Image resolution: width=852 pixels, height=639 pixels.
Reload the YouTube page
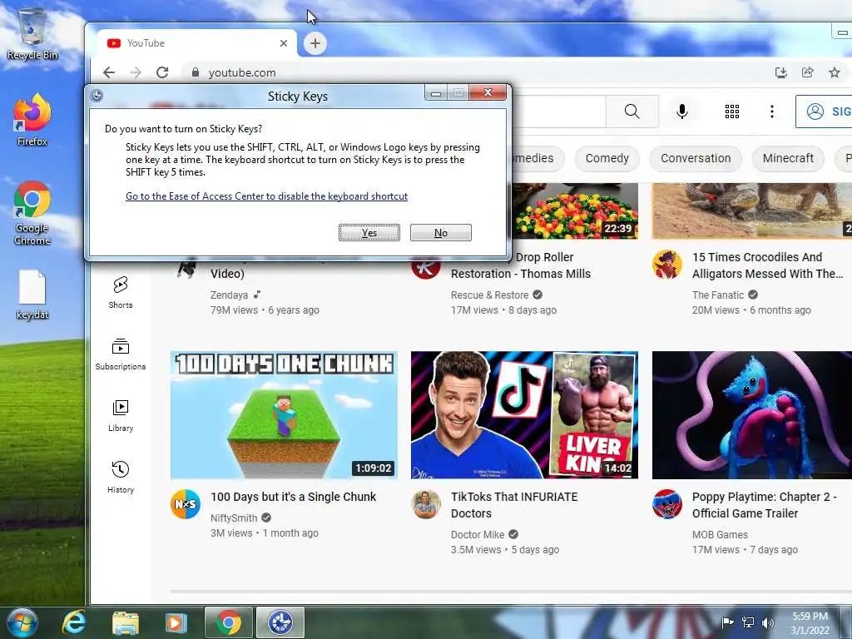click(162, 72)
